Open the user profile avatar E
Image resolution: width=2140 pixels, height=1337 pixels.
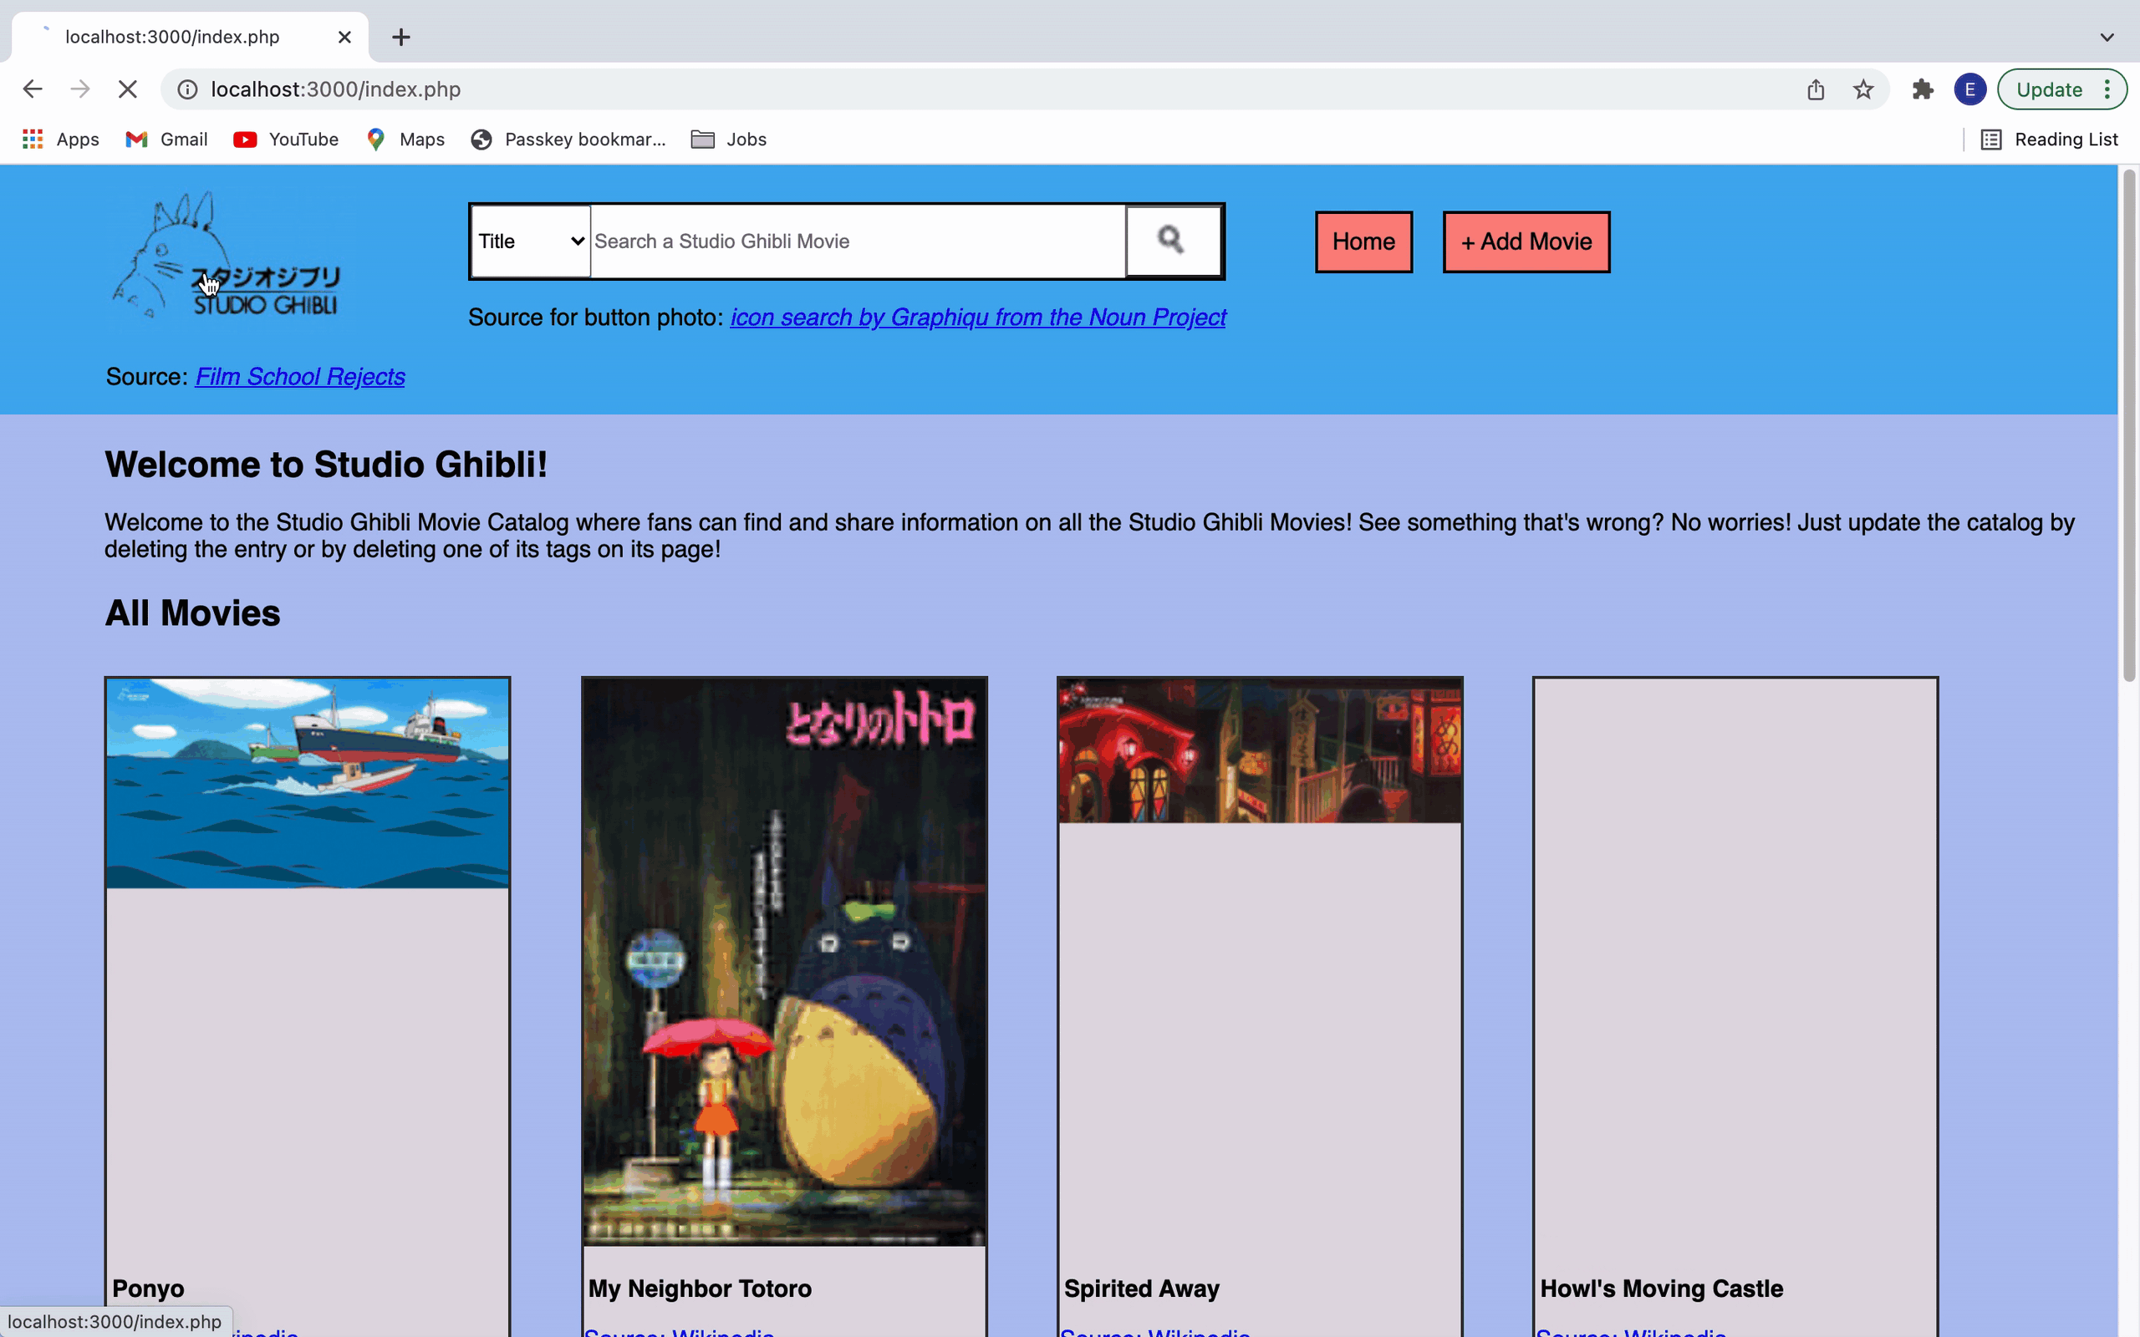click(x=1969, y=89)
